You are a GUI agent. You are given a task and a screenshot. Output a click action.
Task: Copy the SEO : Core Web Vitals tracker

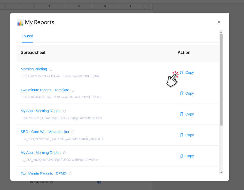click(x=187, y=135)
